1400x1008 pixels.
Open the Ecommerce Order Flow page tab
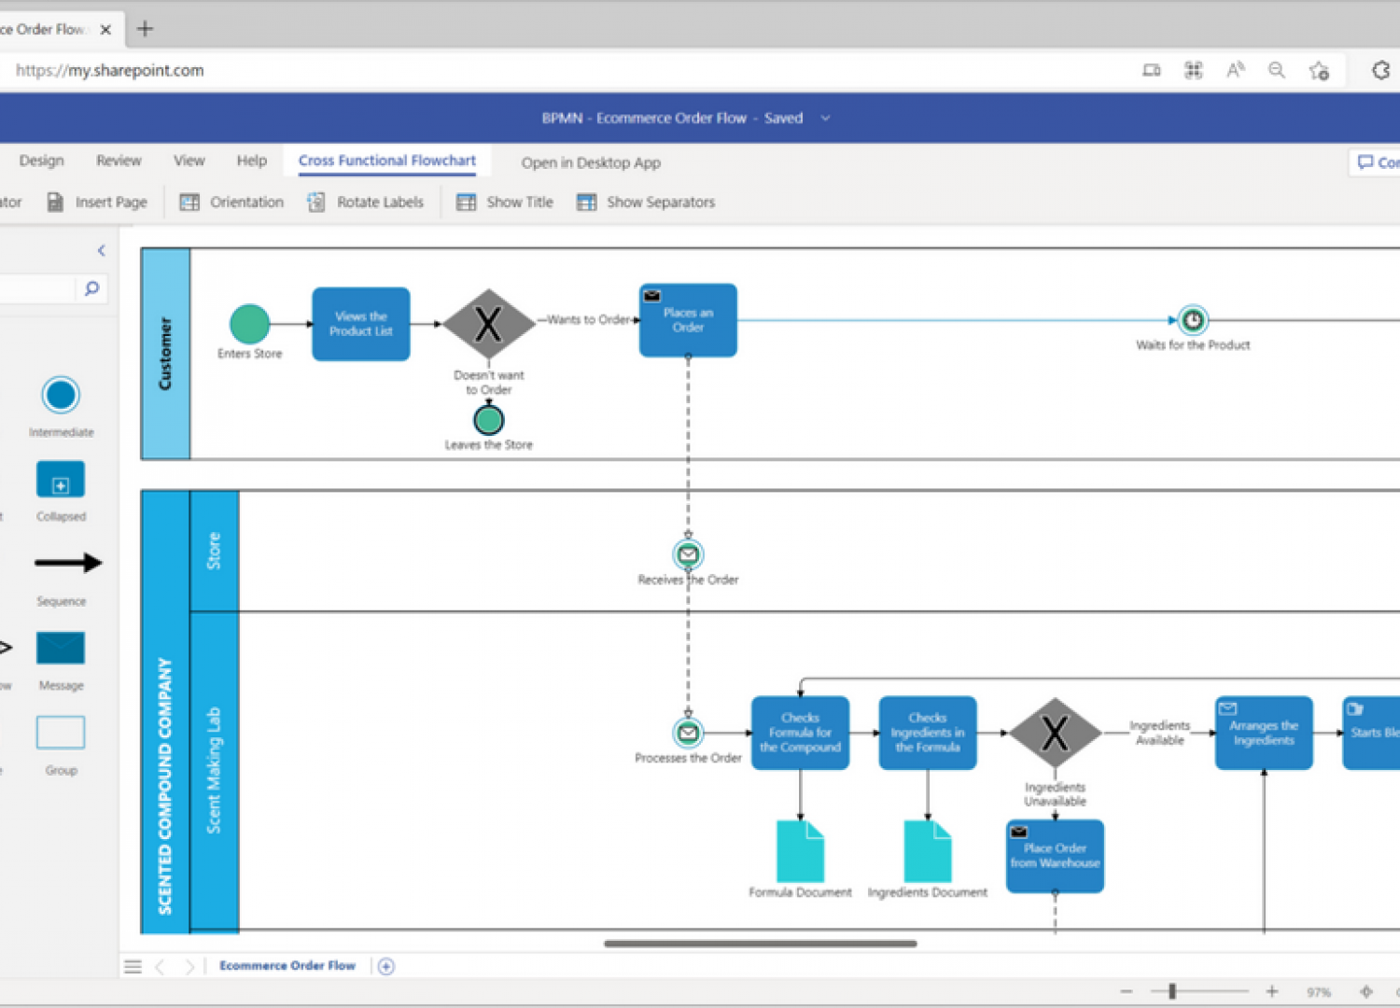[287, 966]
